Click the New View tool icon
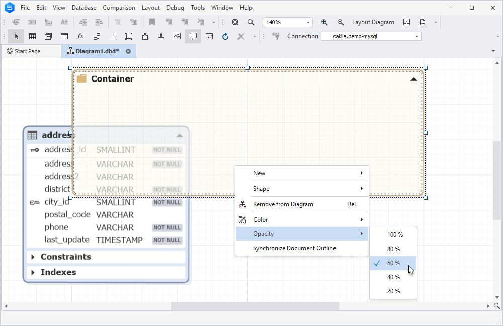Viewport: 503px width, 326px height. (x=48, y=36)
